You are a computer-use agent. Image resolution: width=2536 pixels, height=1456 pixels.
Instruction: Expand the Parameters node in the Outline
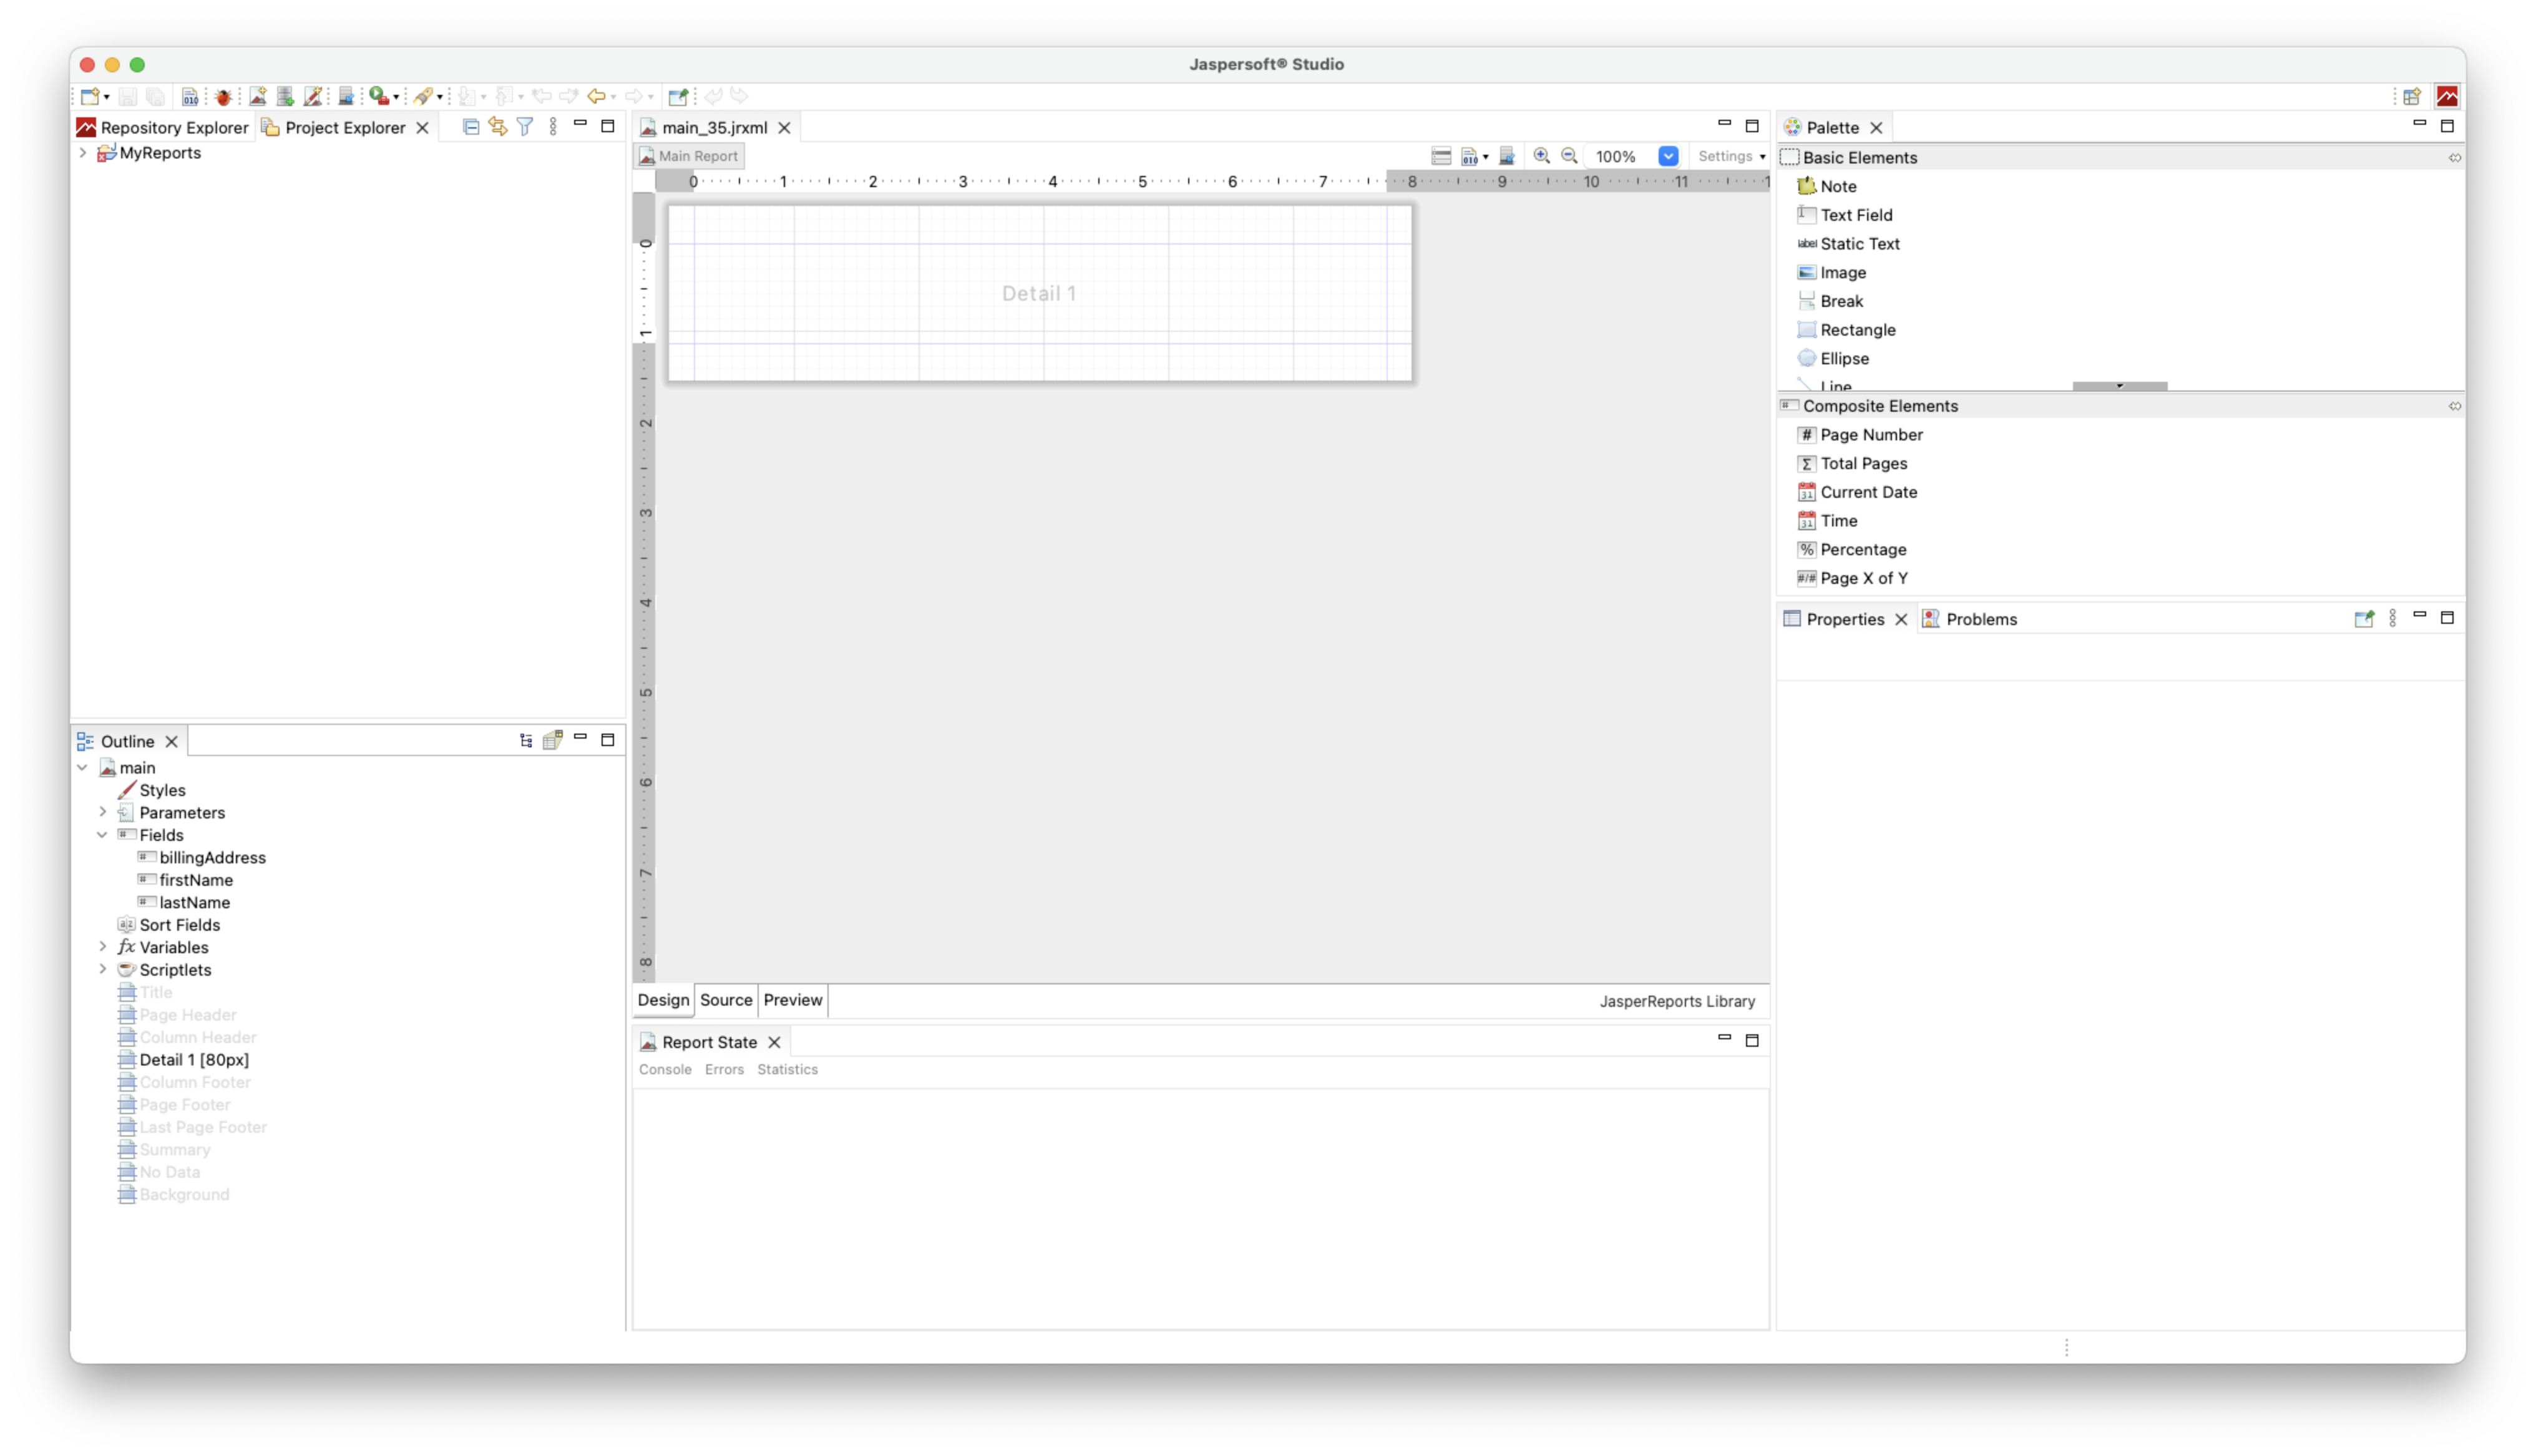pyautogui.click(x=102, y=812)
